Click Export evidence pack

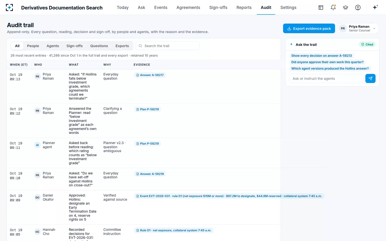(x=309, y=28)
